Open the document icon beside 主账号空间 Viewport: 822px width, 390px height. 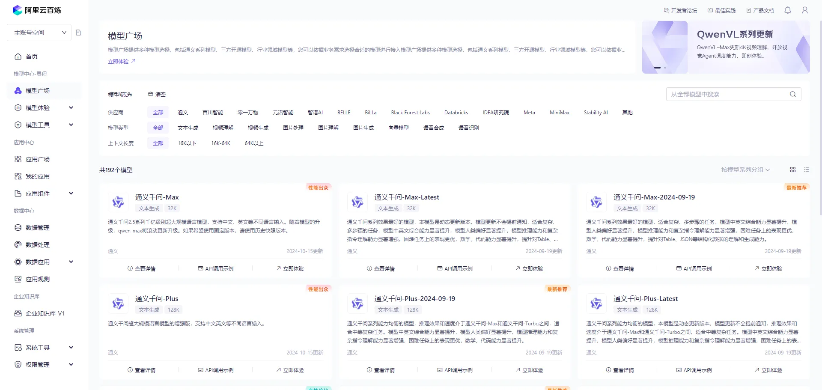point(78,33)
